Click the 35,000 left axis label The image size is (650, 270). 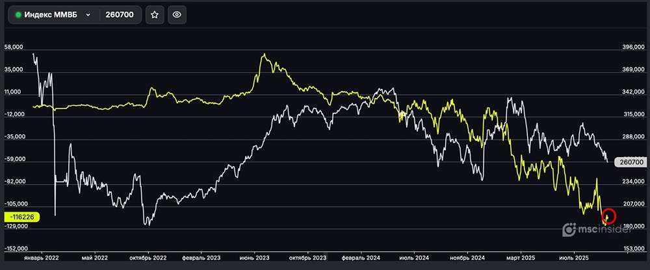[14, 70]
